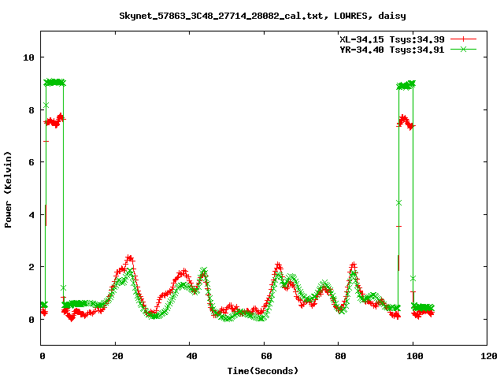This screenshot has width=504, height=378.
Task: Click x-axis tick label 80
Action: click(x=340, y=356)
